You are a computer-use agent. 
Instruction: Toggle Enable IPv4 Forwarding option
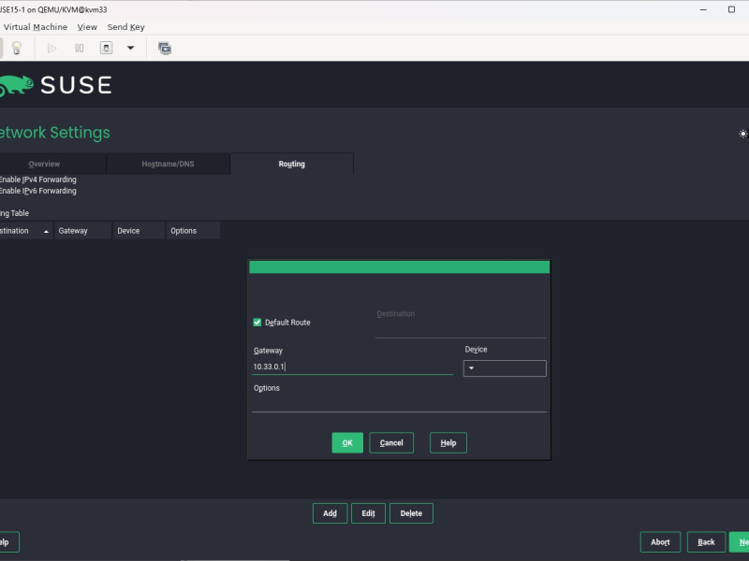[x=37, y=180]
